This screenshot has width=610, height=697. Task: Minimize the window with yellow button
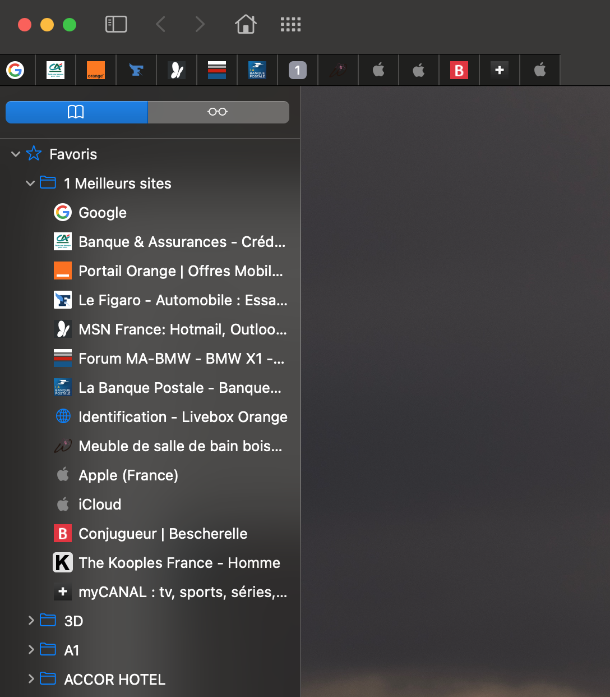click(x=47, y=25)
